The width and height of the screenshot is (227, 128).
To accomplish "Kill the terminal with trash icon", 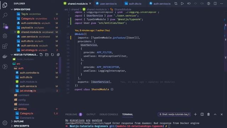I will (x=209, y=114).
